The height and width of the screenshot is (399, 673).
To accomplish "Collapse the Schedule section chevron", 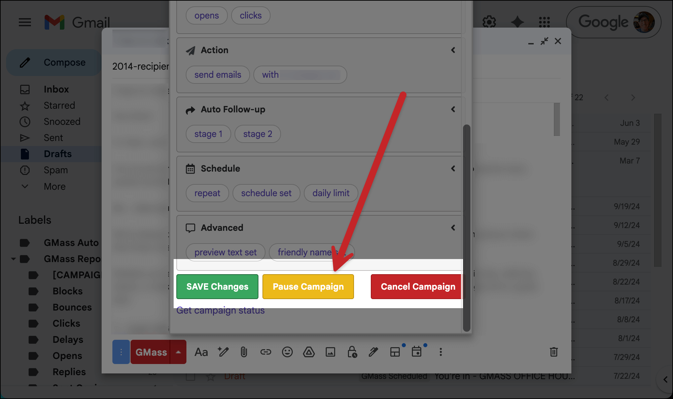I will (x=453, y=169).
